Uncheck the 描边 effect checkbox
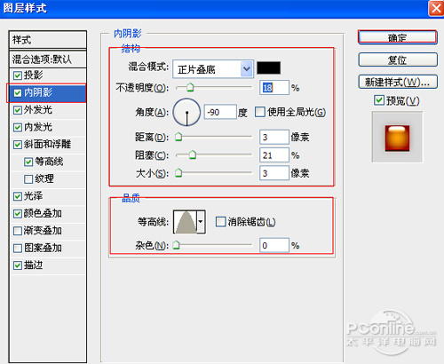The width and height of the screenshot is (444, 364). click(x=18, y=265)
